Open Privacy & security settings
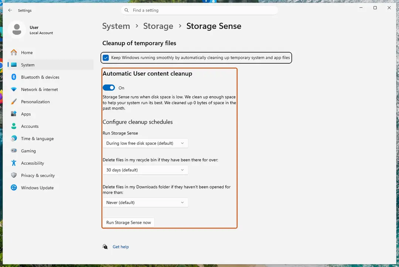Image resolution: width=399 pixels, height=267 pixels. pyautogui.click(x=51, y=175)
